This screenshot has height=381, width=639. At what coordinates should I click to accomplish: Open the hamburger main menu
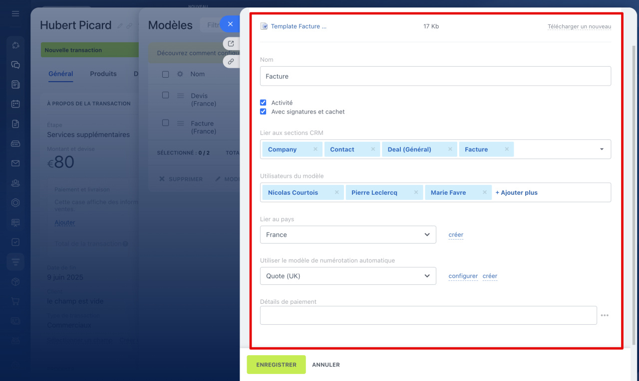click(x=15, y=13)
